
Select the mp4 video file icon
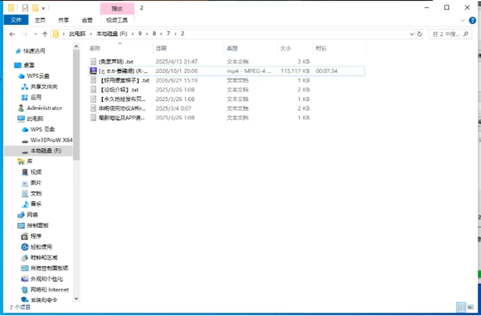(93, 71)
